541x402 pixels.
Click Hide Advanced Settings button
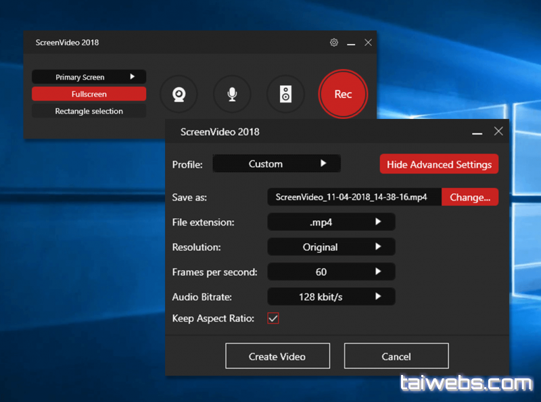[x=439, y=164]
